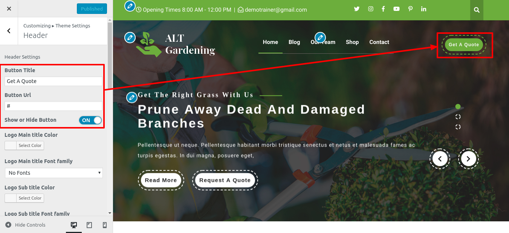Click the search magnifier icon

tap(477, 10)
